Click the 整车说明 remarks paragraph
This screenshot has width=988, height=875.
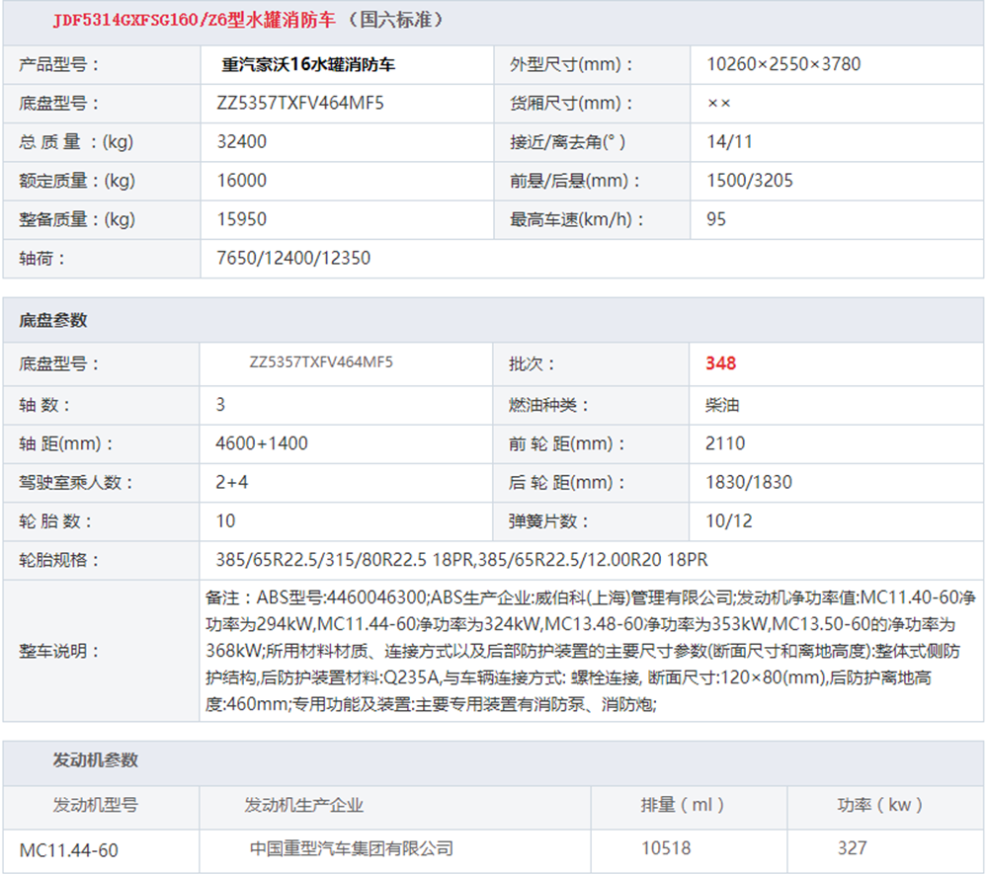pyautogui.click(x=591, y=651)
